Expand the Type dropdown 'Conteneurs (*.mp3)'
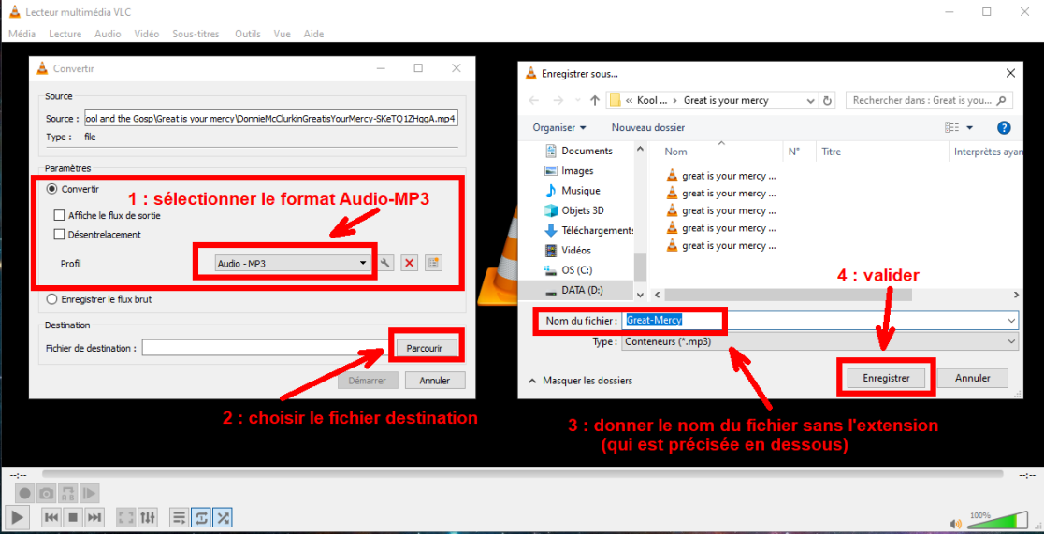The width and height of the screenshot is (1044, 534). pyautogui.click(x=819, y=342)
